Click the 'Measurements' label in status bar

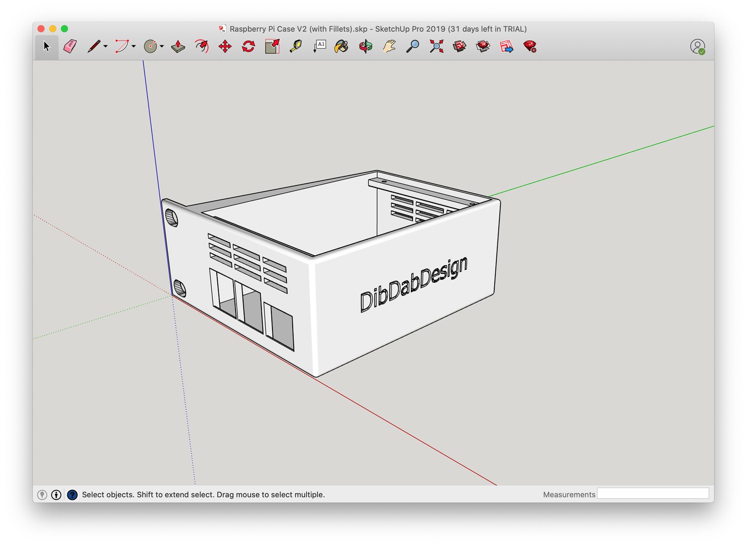coord(569,494)
